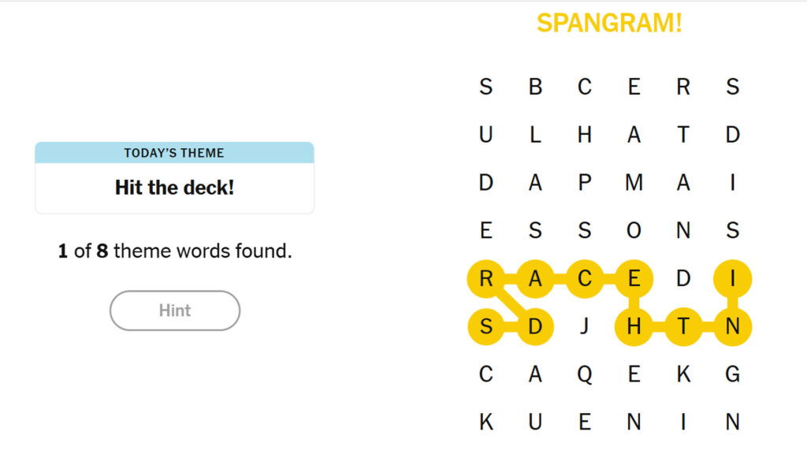Select the yellow highlighted H tile
Viewport: 807px width, 454px height.
pyautogui.click(x=634, y=326)
